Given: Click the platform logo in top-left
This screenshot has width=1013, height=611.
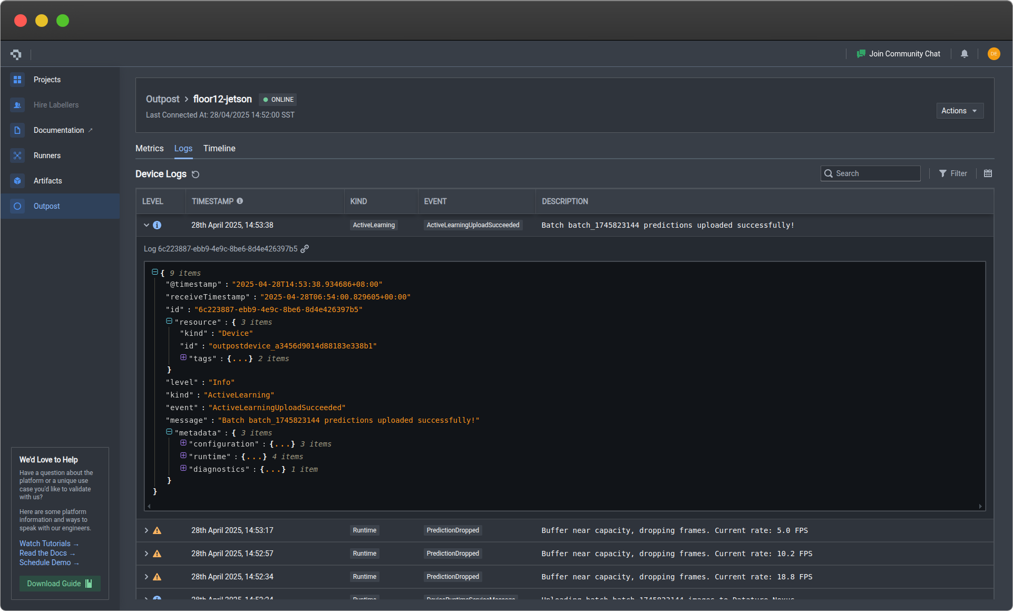Looking at the screenshot, I should pos(16,54).
